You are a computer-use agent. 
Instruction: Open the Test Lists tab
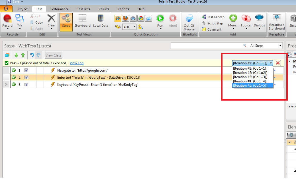pos(83,9)
